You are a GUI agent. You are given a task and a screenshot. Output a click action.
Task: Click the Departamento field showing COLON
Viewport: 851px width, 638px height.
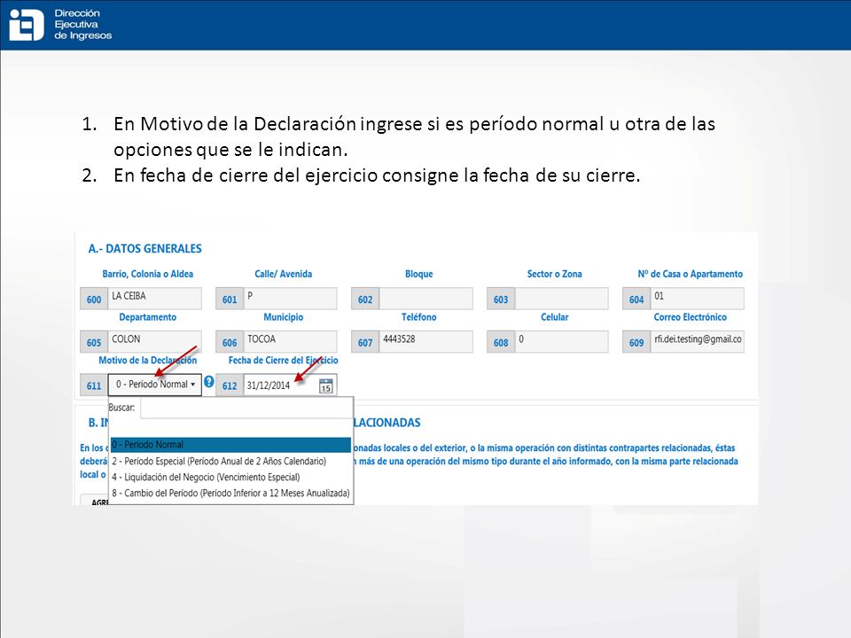point(154,342)
